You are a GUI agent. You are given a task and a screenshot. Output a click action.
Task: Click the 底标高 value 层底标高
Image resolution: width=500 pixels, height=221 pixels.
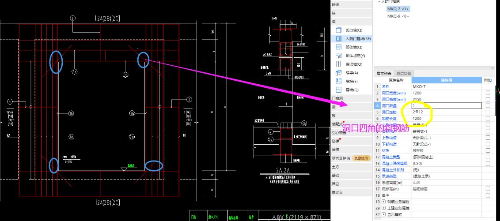tap(447, 189)
